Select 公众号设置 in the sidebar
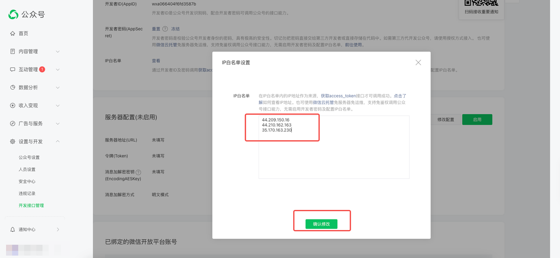 pos(29,157)
